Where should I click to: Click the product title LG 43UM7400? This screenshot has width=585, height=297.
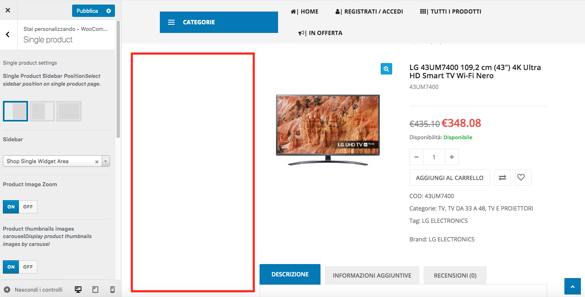(x=475, y=71)
